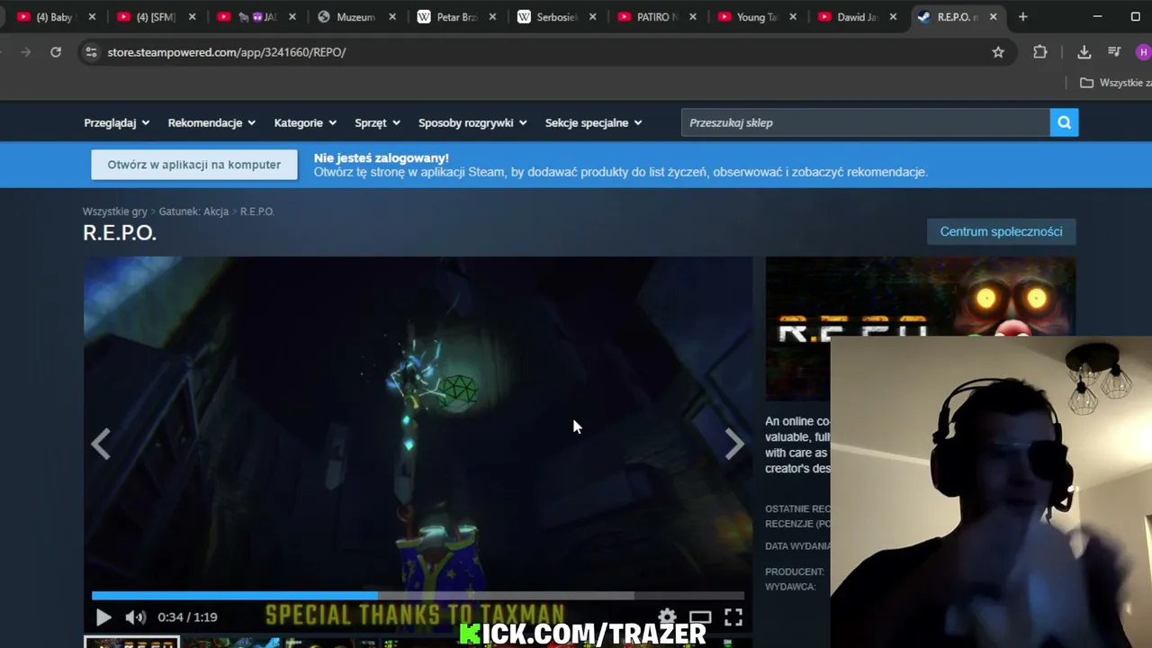The height and width of the screenshot is (648, 1152).
Task: Close the R.E.P.O. Steam tab
Action: [993, 16]
